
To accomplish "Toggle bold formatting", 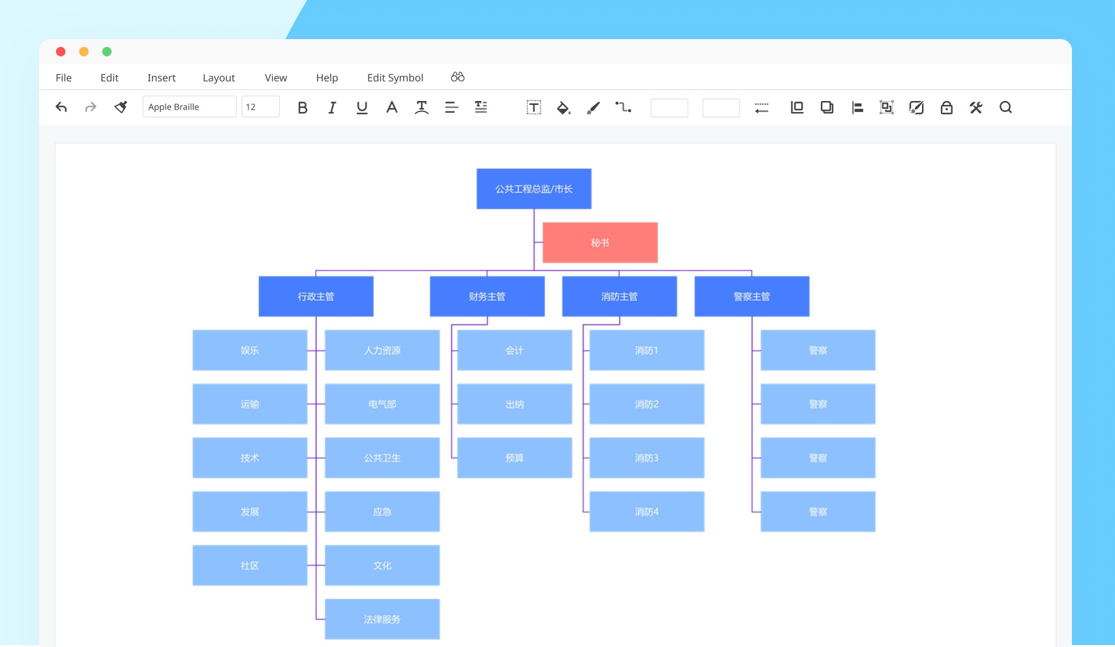I will pos(303,108).
